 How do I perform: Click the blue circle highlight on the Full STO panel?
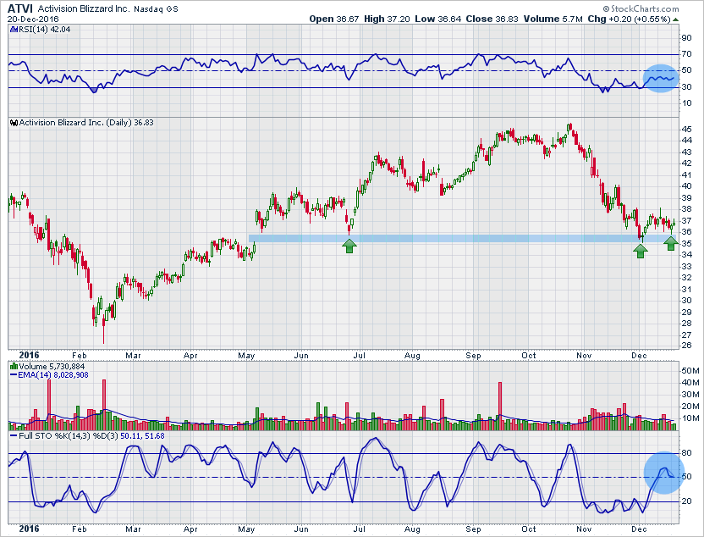(x=663, y=473)
